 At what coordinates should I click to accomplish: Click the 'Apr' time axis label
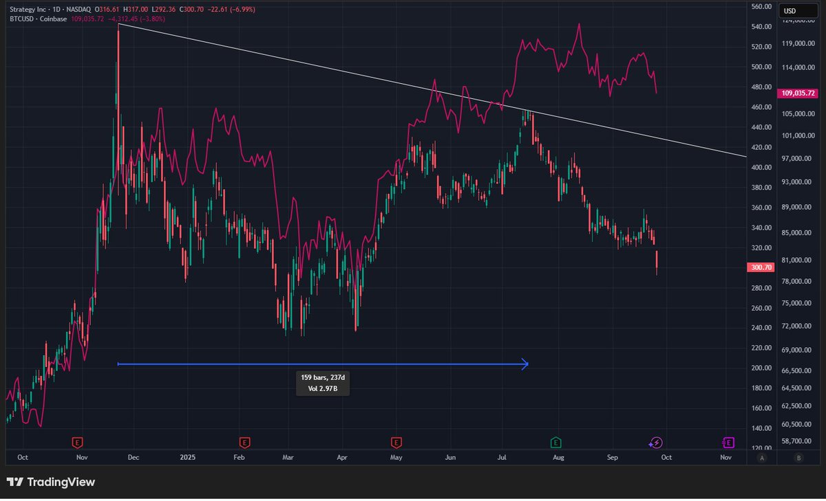[x=343, y=457]
